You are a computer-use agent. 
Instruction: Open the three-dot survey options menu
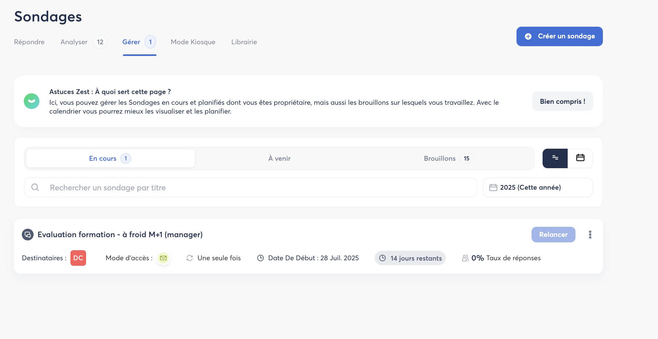pyautogui.click(x=590, y=235)
